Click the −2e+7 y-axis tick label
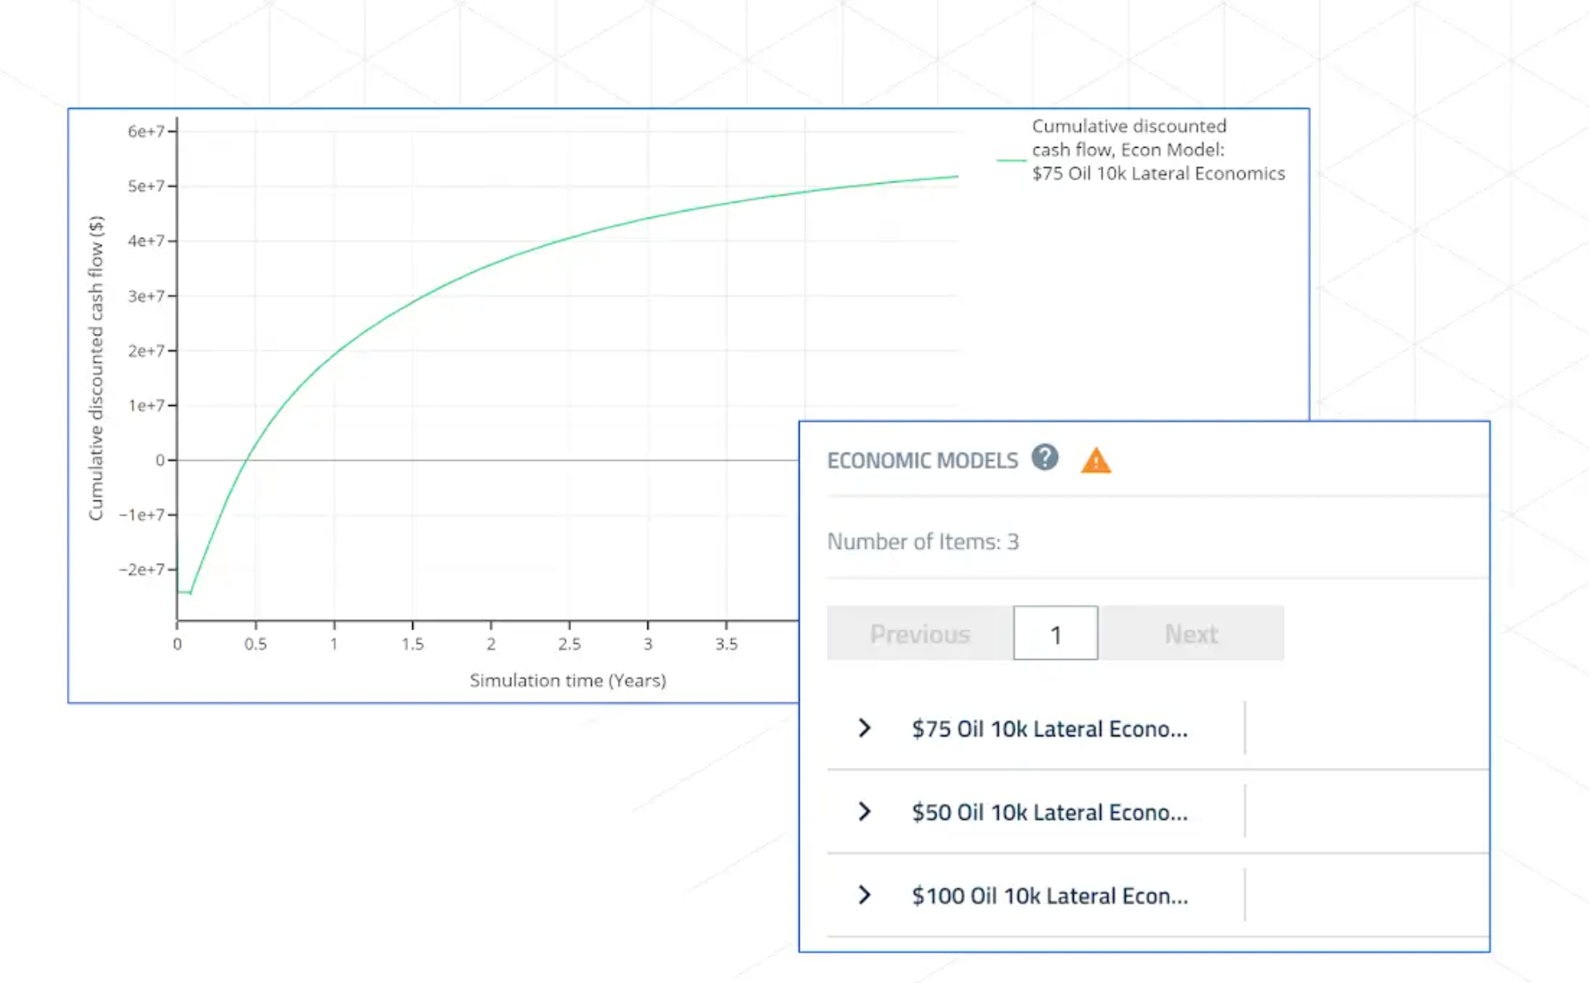 (x=141, y=569)
